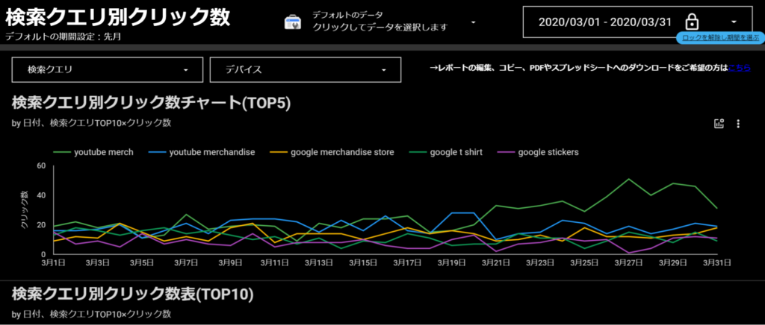The width and height of the screenshot is (765, 325).
Task: Click the 3月1日 axis label
Action: coord(54,263)
